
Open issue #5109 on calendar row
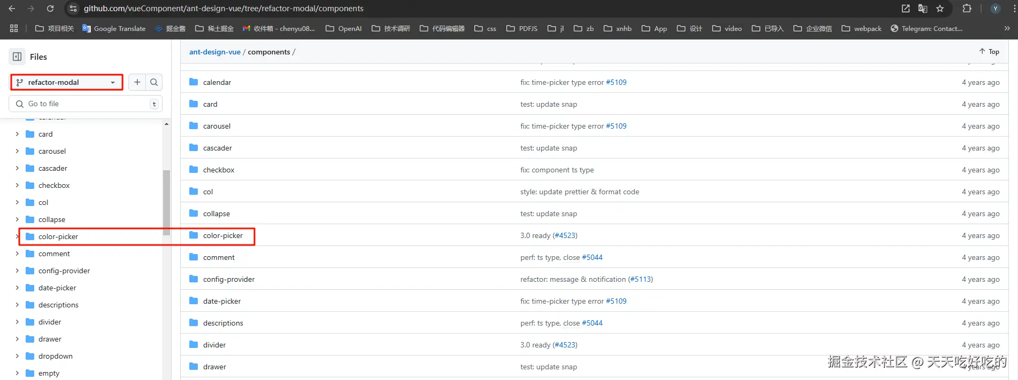coord(616,82)
